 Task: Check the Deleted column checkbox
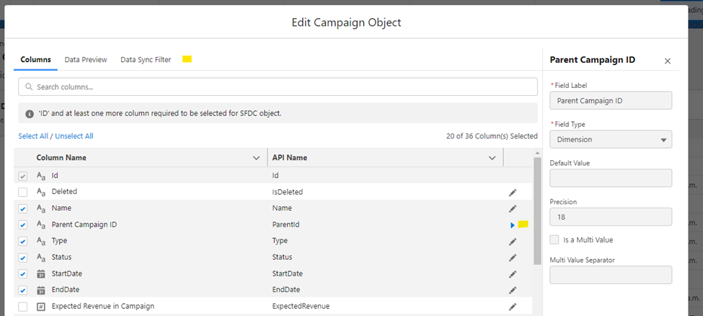(x=23, y=192)
